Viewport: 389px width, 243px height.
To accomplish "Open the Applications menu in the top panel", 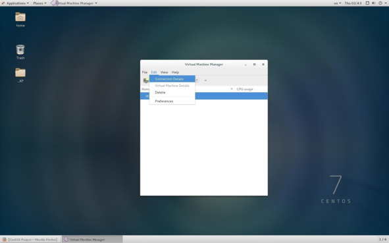I will point(15,3).
